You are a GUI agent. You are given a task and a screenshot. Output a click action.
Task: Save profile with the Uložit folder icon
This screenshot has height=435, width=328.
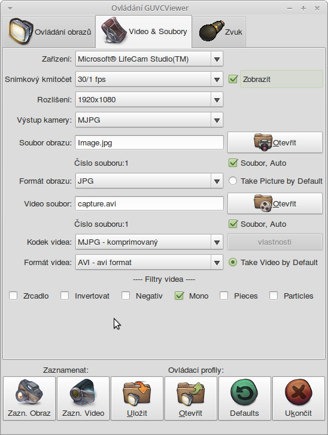pos(137,393)
